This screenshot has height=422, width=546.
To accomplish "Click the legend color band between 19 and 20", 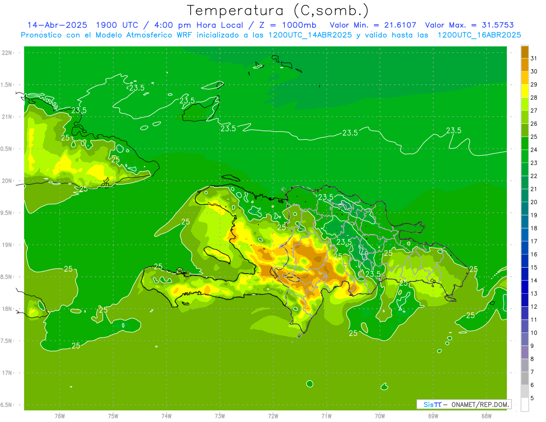I will [525, 208].
